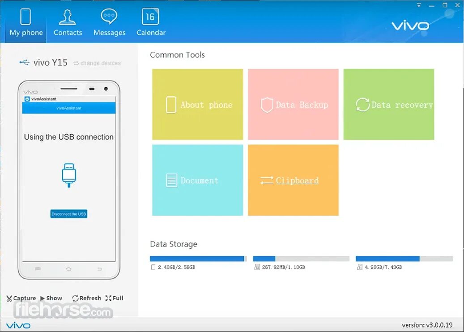Open the Document tile

pyautogui.click(x=198, y=180)
